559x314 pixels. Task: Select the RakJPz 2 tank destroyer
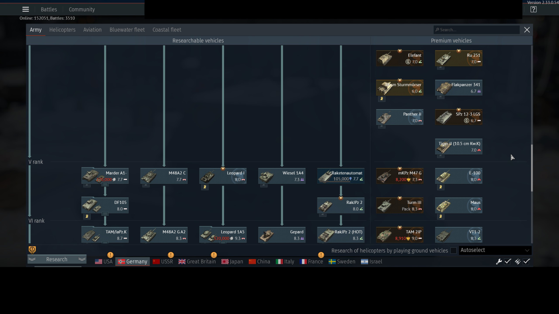click(341, 206)
